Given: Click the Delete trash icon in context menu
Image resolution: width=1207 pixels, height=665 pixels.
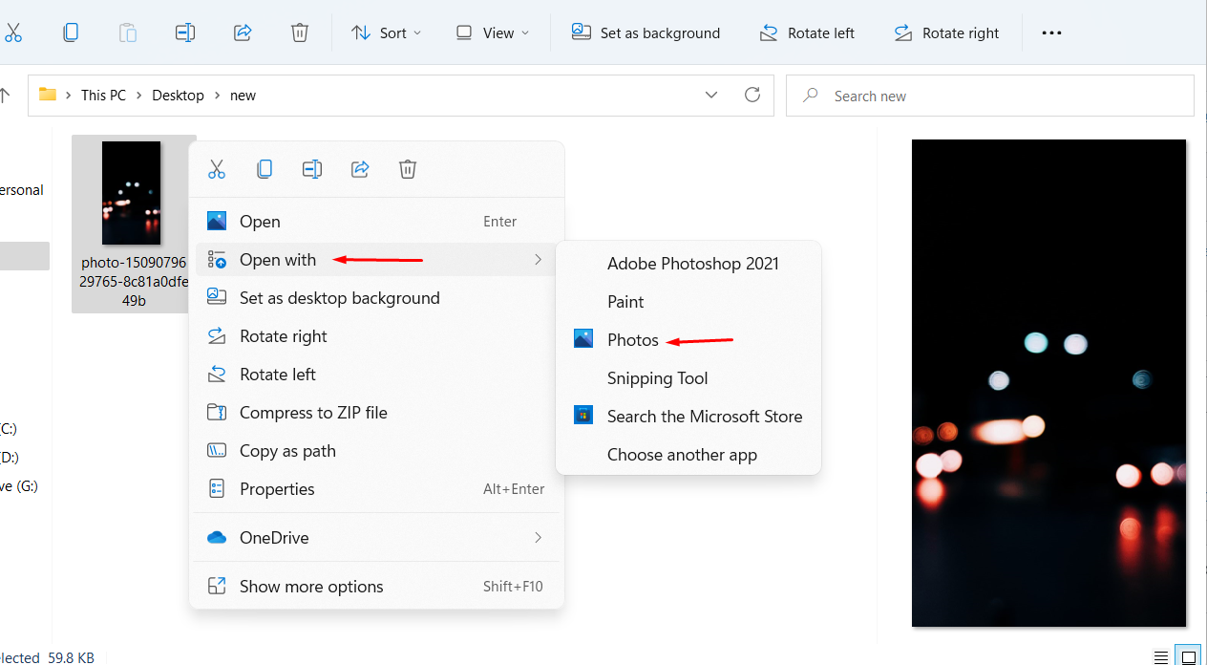Looking at the screenshot, I should (x=408, y=169).
